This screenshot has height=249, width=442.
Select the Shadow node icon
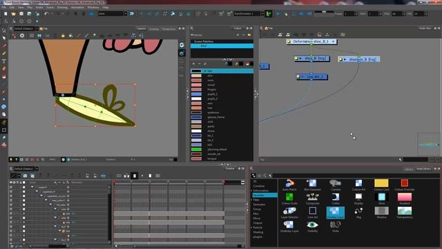click(382, 211)
